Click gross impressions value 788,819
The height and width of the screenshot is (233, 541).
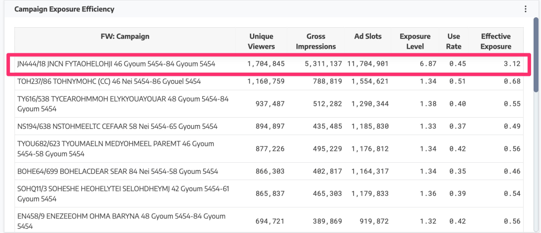pyautogui.click(x=326, y=82)
